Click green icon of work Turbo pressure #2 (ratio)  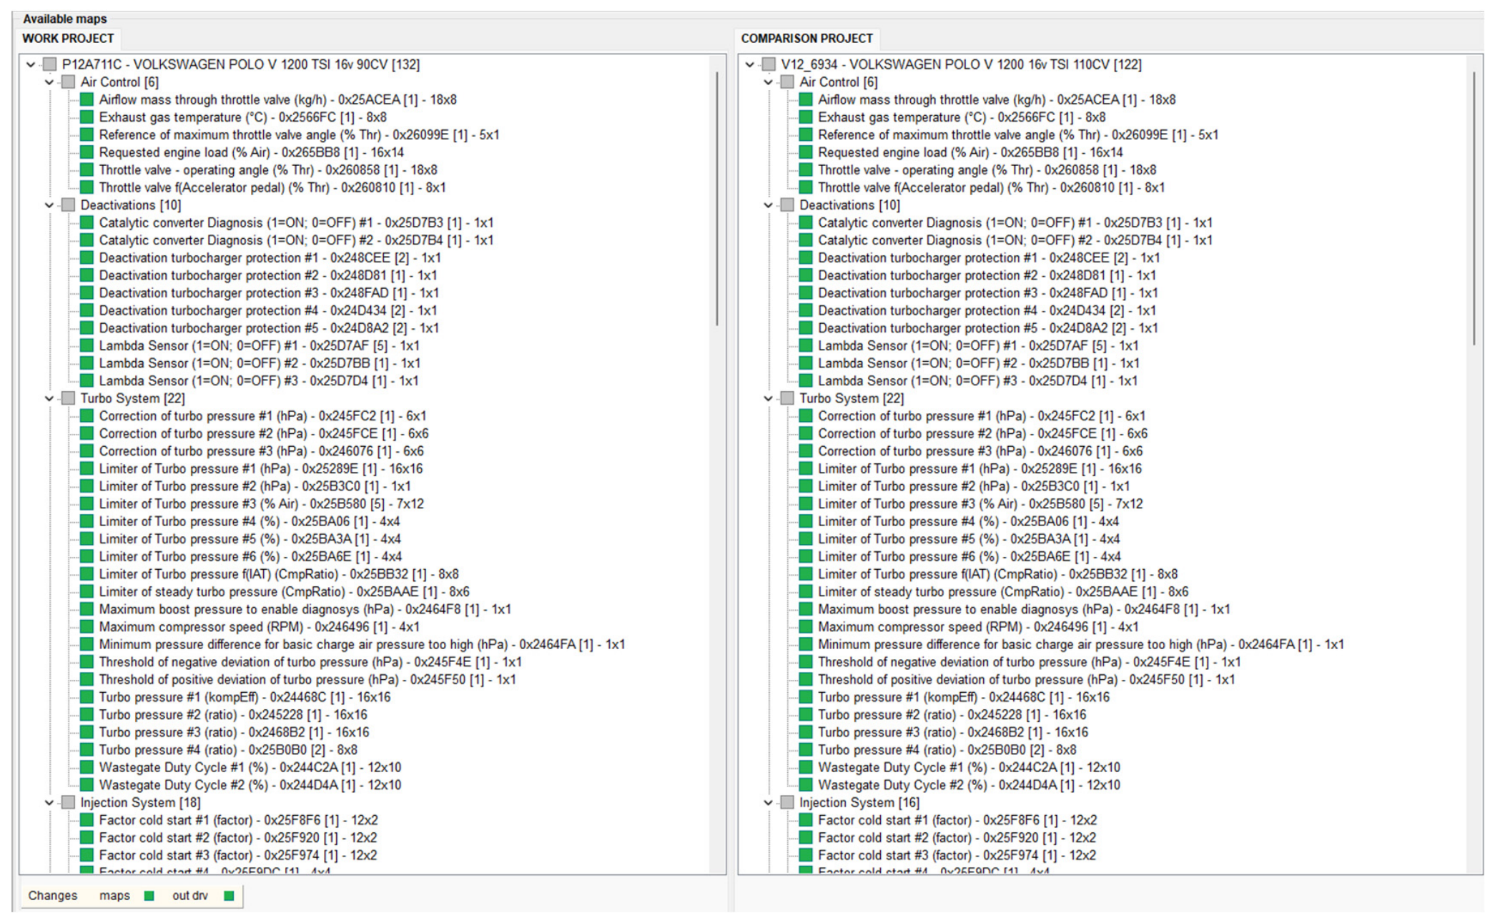tap(87, 715)
